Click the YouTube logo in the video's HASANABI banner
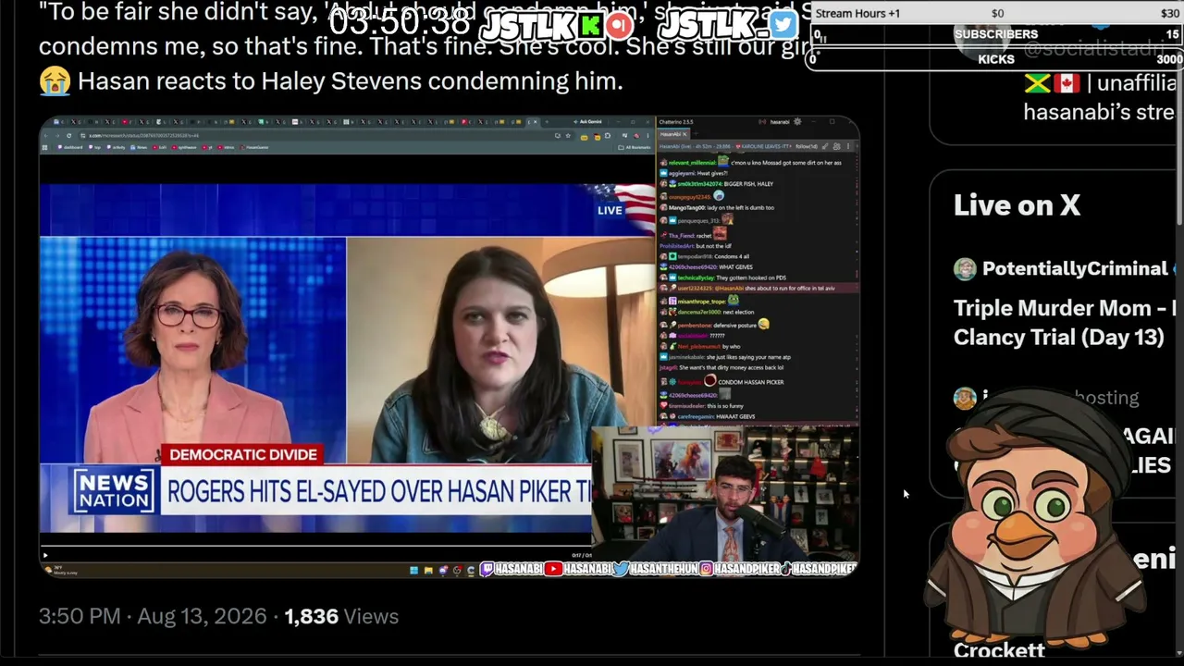Image resolution: width=1184 pixels, height=666 pixels. [553, 569]
